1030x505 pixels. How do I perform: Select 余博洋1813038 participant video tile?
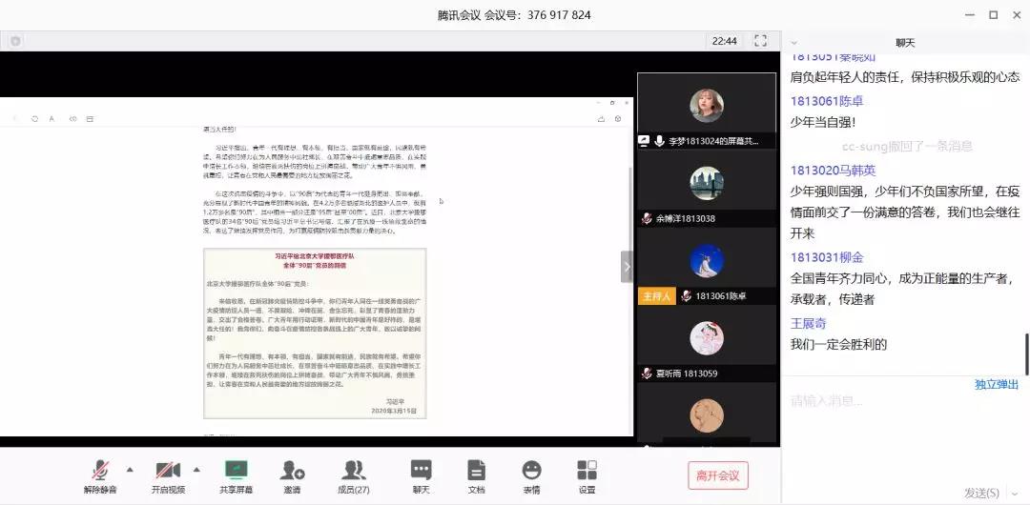pos(706,191)
